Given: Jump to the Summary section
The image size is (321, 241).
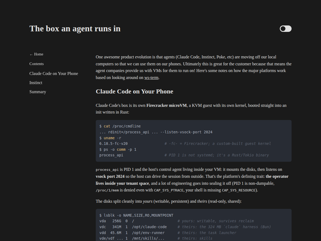Looking at the screenshot, I should (37, 92).
